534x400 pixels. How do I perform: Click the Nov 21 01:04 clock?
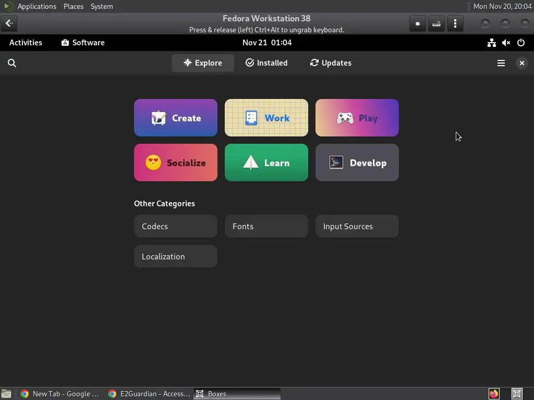point(267,43)
